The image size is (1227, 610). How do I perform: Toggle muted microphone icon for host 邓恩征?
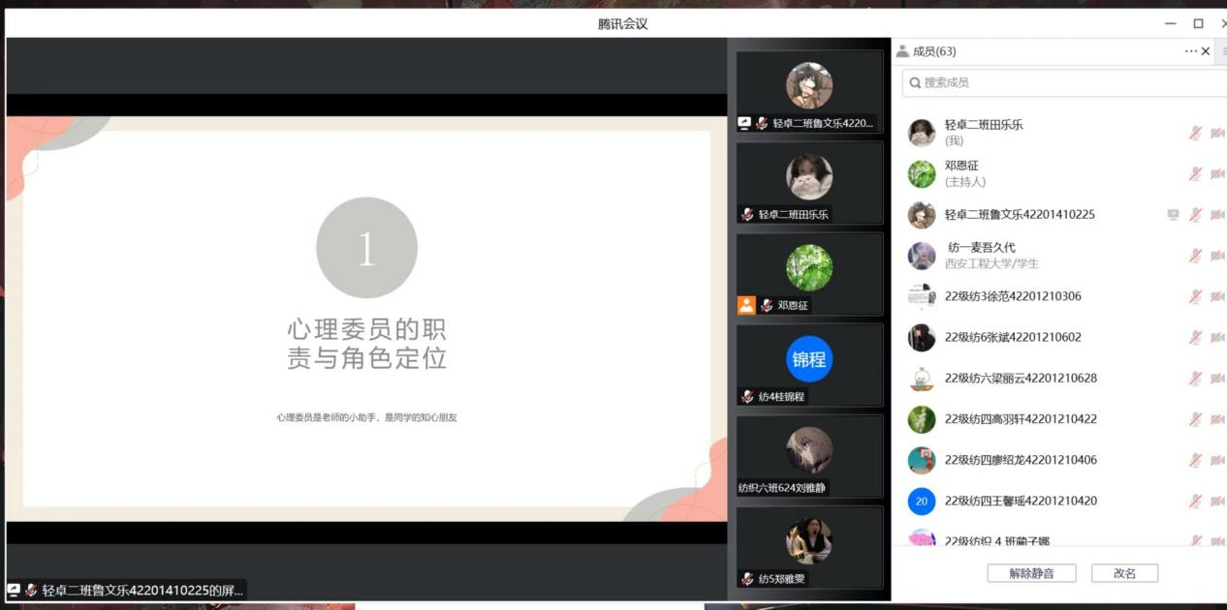point(1195,174)
